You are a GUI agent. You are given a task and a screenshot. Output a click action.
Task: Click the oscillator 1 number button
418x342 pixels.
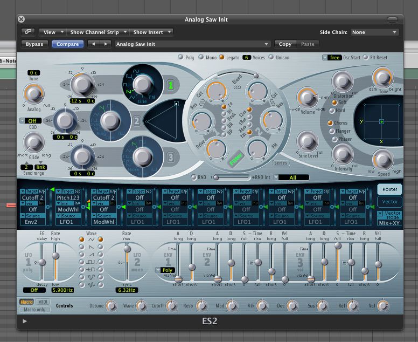click(171, 85)
